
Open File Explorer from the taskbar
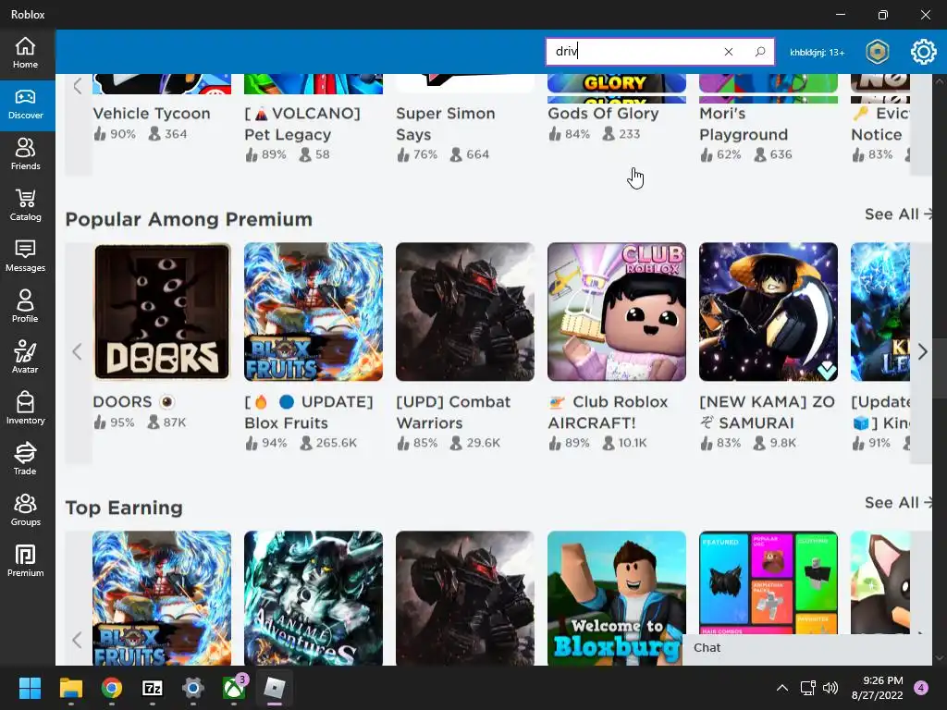pos(70,688)
